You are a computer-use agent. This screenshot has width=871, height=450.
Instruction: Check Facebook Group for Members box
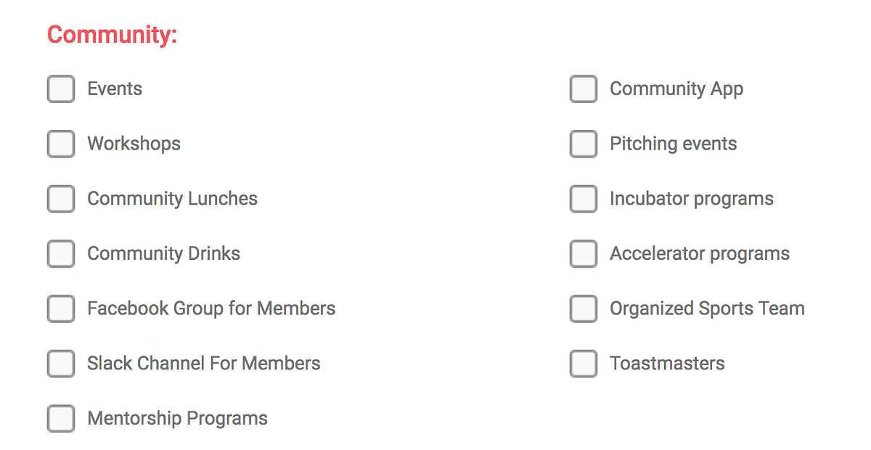pos(61,308)
